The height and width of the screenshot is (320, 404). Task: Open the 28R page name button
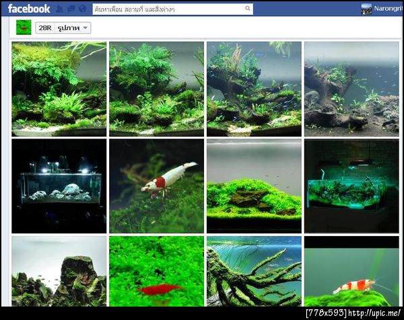(45, 28)
